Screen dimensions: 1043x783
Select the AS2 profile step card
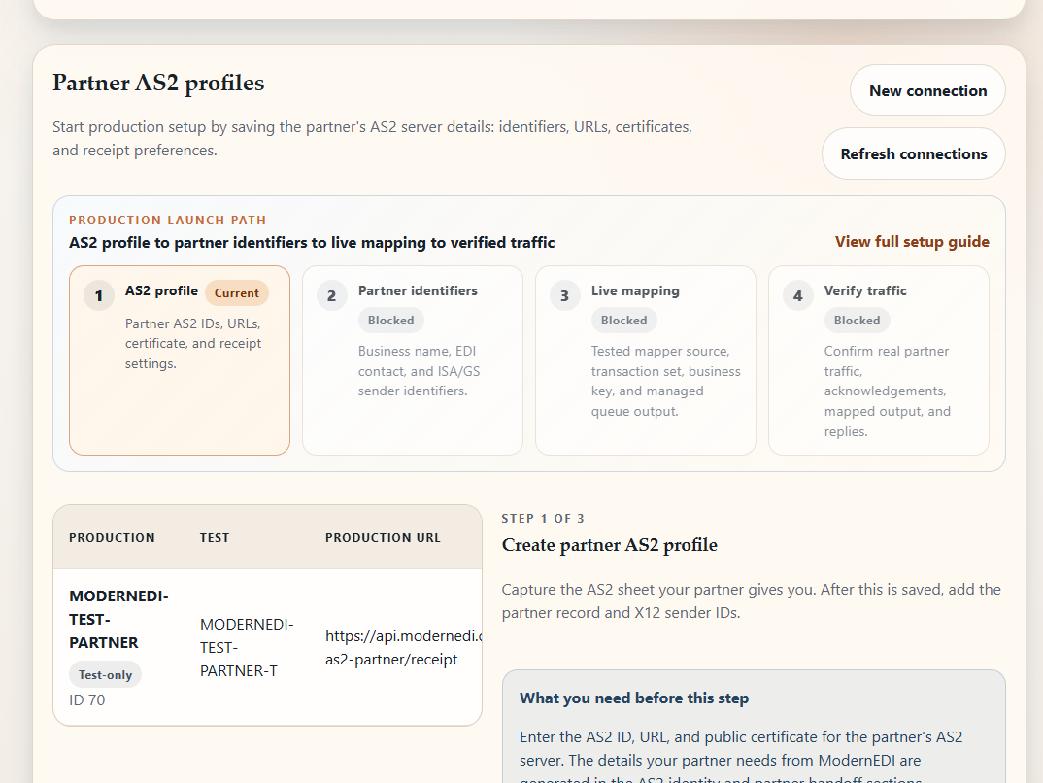pos(180,360)
